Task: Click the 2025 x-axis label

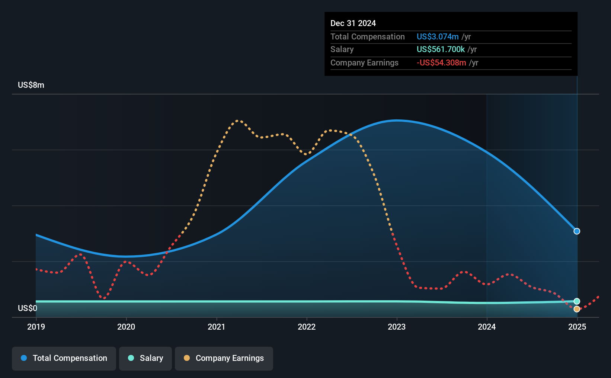Action: coord(577,327)
